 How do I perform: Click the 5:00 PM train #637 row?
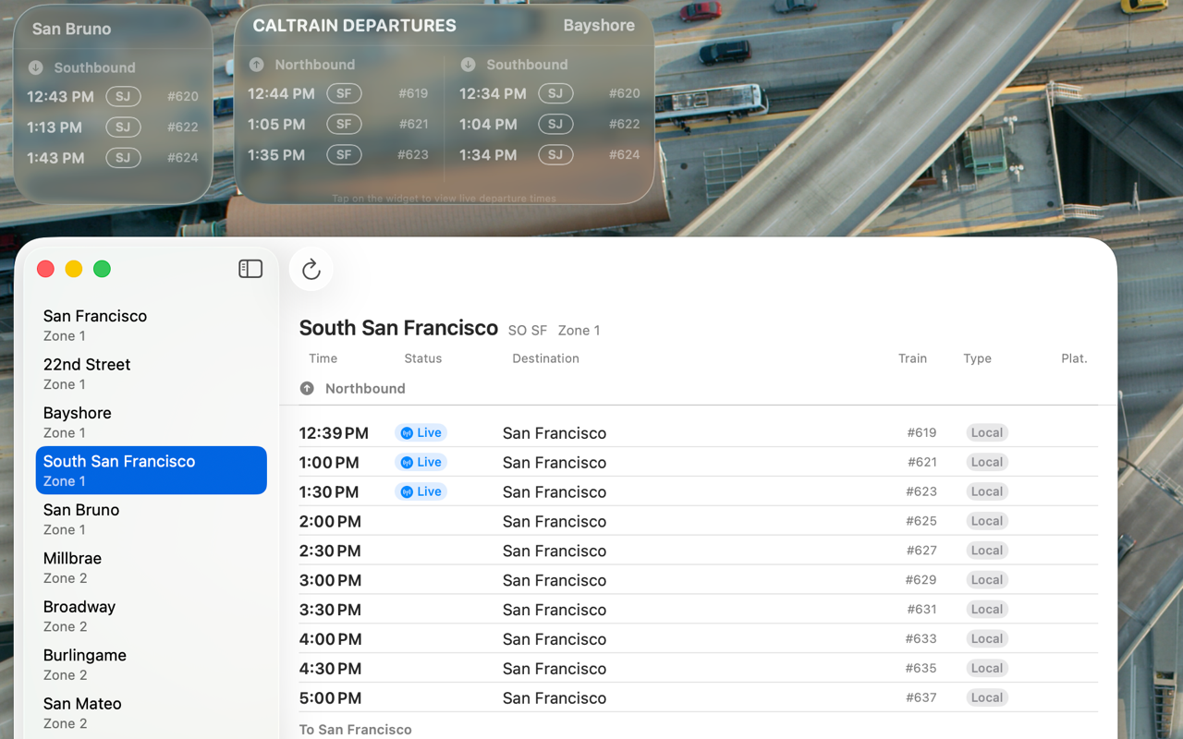(698, 697)
